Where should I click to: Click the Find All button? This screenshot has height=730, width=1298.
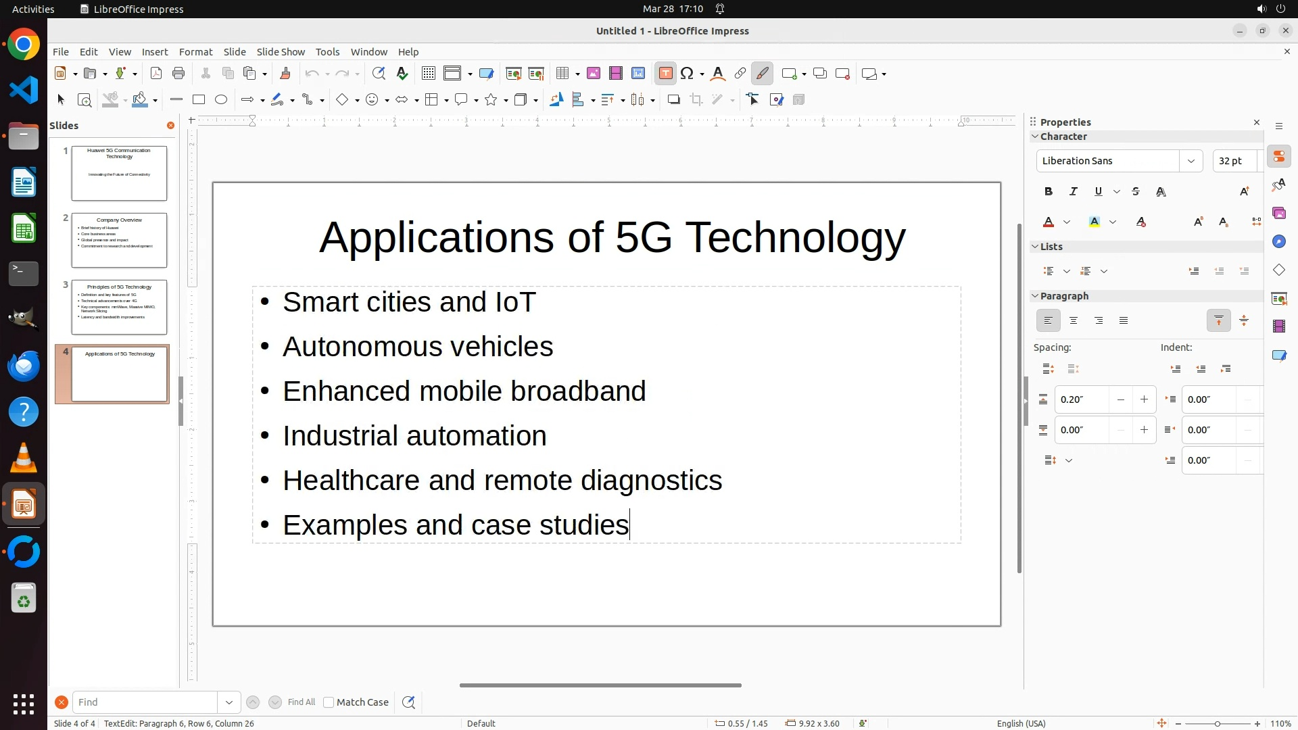301,702
